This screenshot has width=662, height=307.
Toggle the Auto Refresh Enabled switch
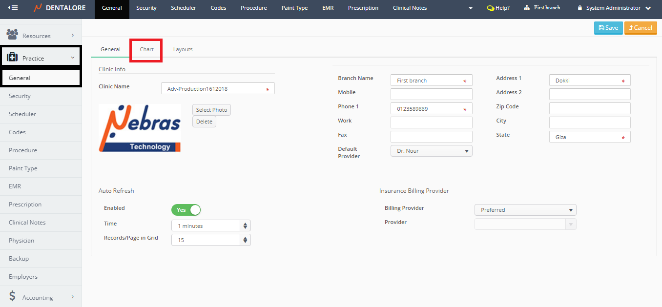186,210
